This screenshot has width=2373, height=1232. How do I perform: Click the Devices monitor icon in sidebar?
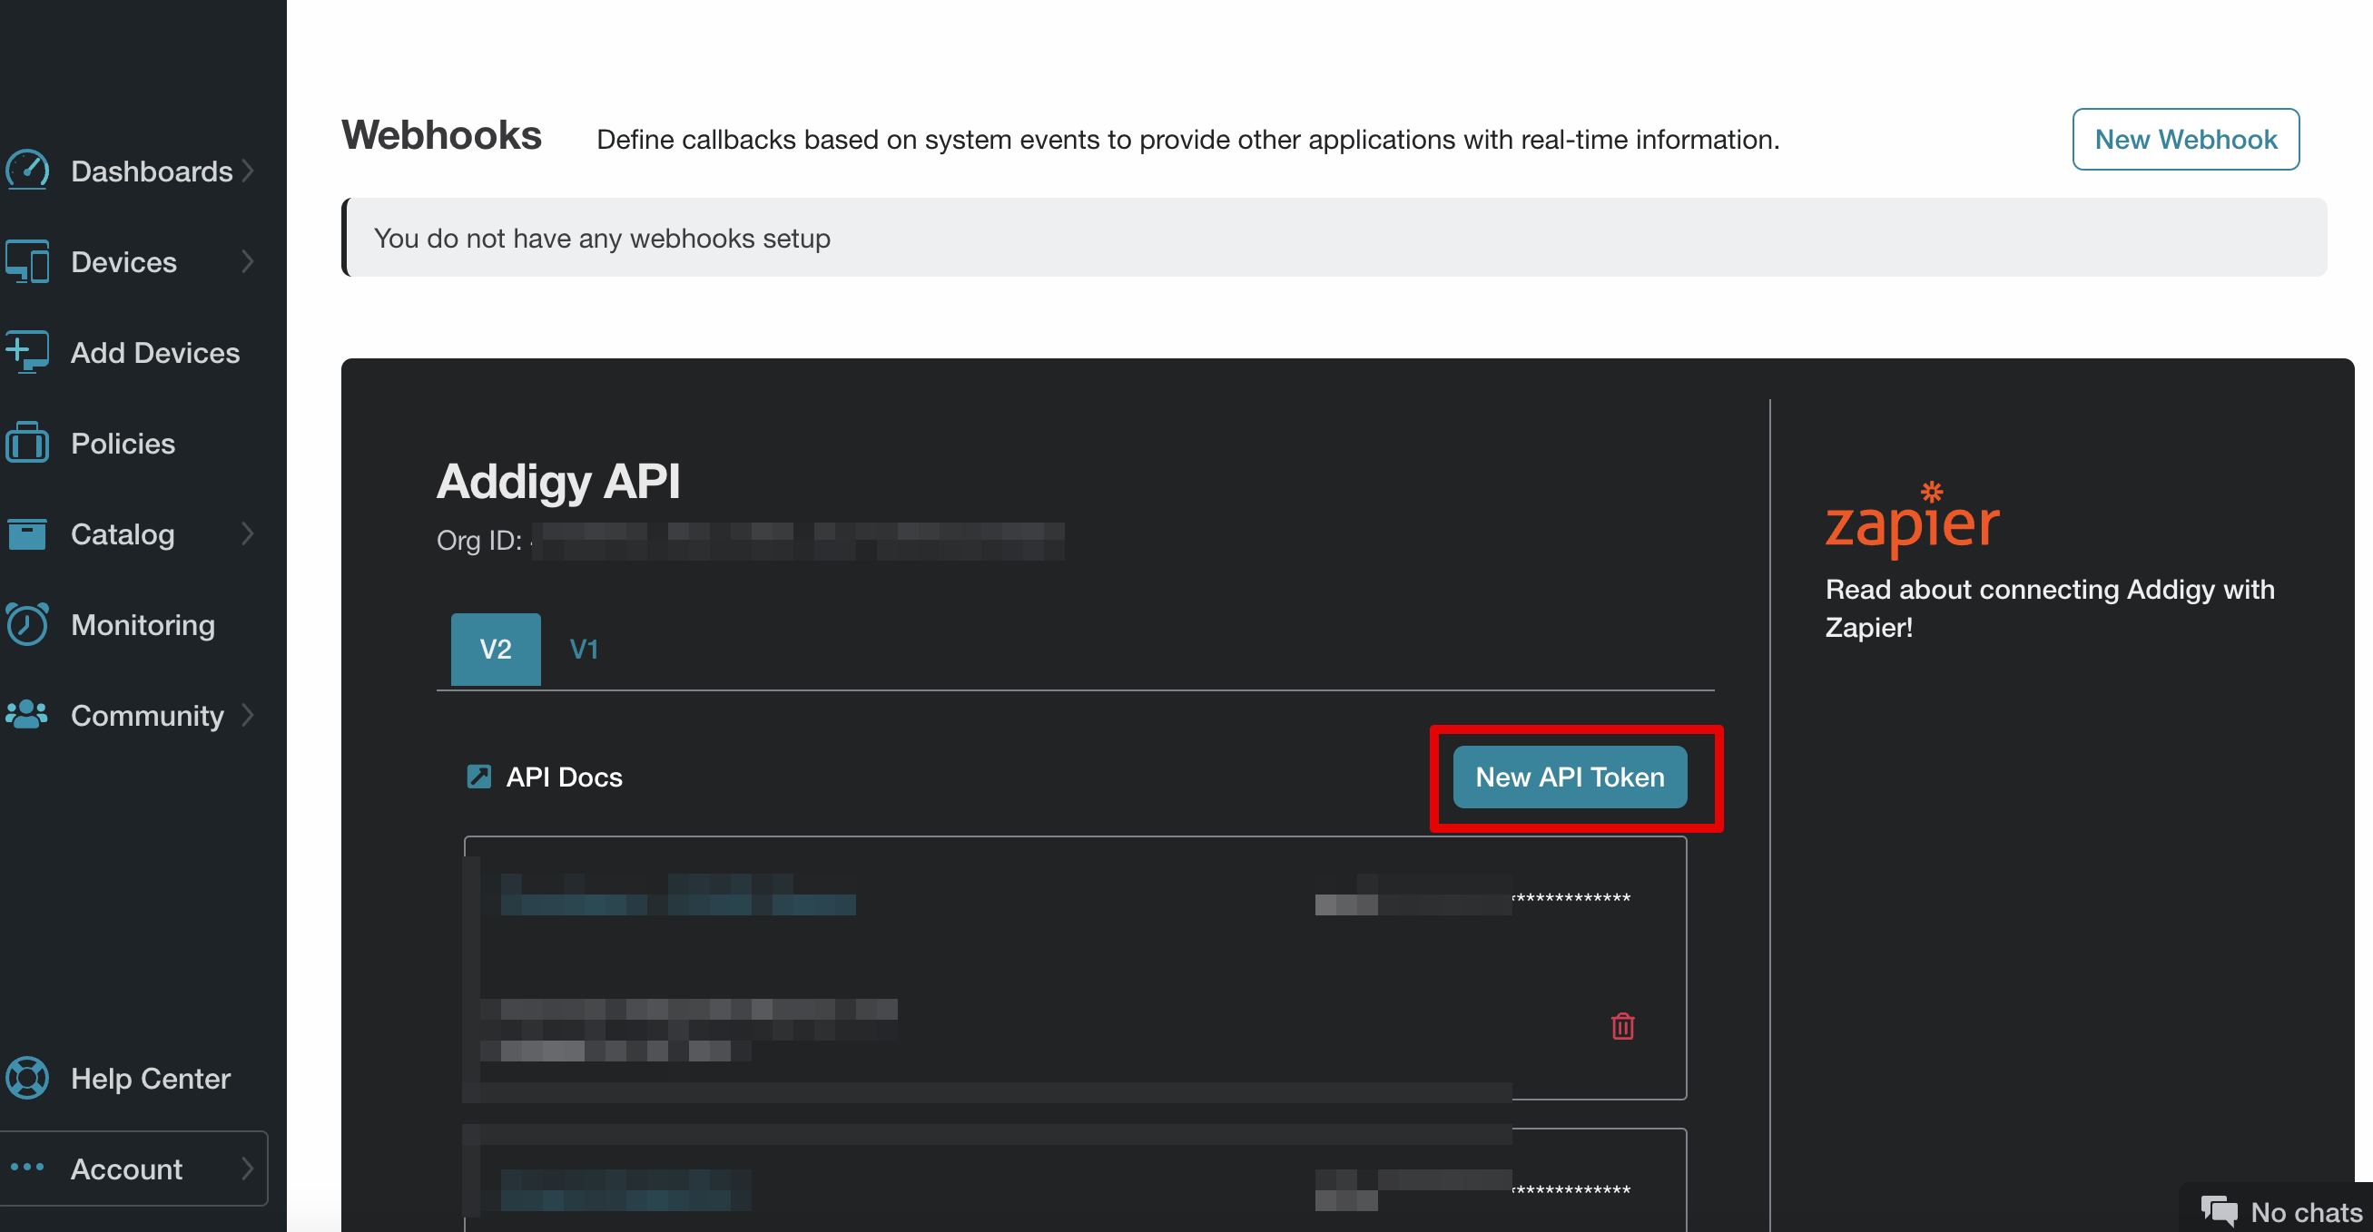[27, 261]
